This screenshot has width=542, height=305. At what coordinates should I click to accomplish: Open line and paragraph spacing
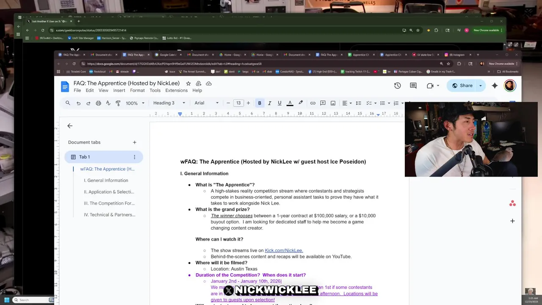coord(358,103)
